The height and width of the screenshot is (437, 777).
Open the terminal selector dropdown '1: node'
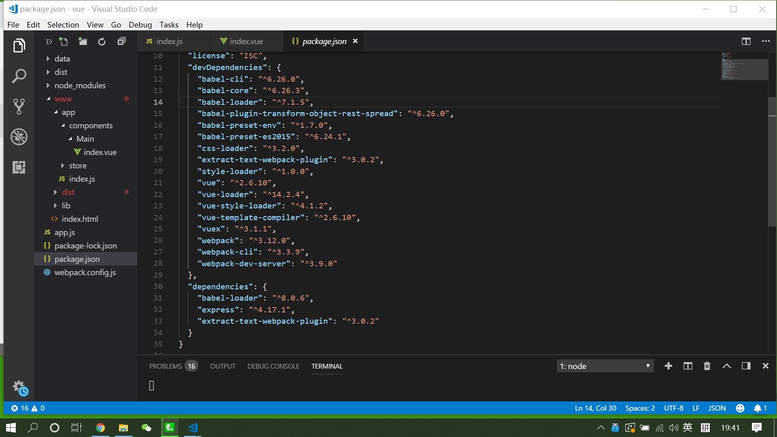pyautogui.click(x=605, y=366)
